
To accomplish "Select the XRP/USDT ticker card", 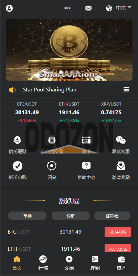I will click(111, 112).
